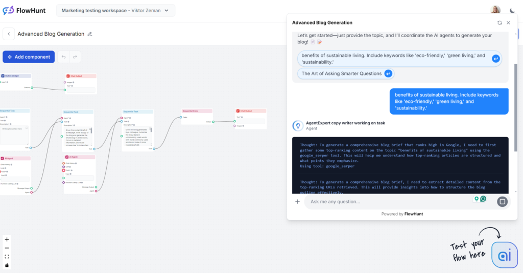Zoom in on the flow canvas
Screen dimensions: 523x273
coord(7,239)
